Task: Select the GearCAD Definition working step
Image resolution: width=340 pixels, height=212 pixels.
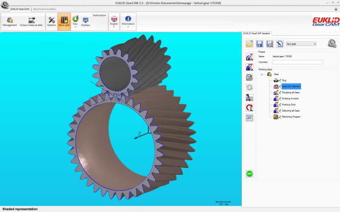Action: (x=291, y=86)
